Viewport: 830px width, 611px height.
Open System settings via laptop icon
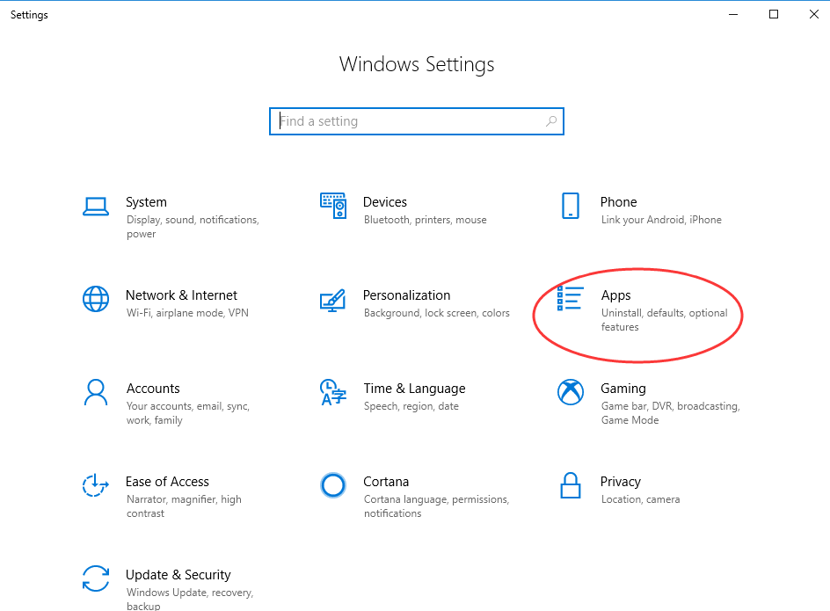[x=96, y=206]
